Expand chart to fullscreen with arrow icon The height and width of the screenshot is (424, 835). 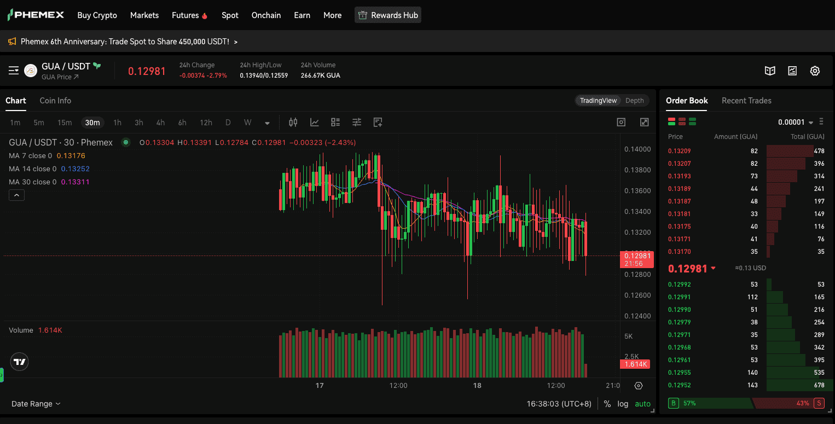(644, 122)
